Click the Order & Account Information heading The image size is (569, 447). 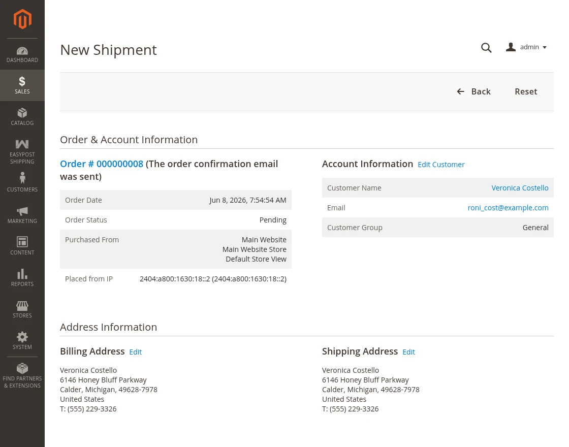[x=129, y=140]
